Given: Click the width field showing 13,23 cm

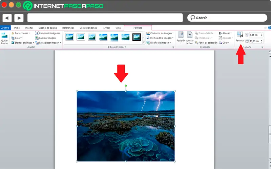Looking at the screenshot, I should click(255, 41).
